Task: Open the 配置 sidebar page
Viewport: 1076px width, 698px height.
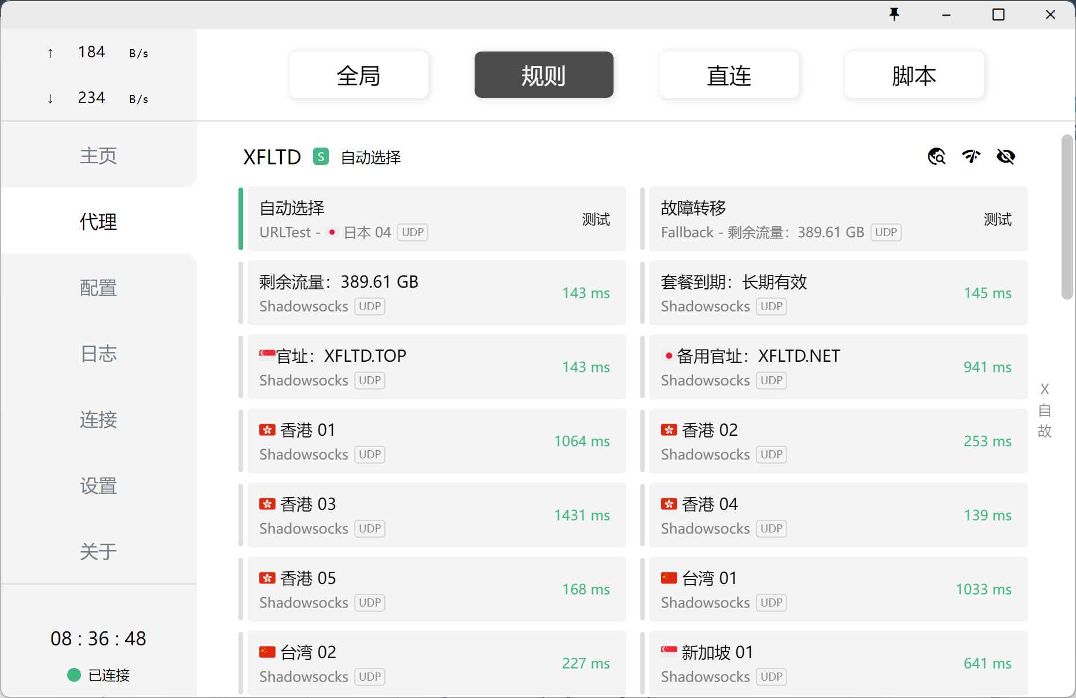Action: pyautogui.click(x=98, y=287)
